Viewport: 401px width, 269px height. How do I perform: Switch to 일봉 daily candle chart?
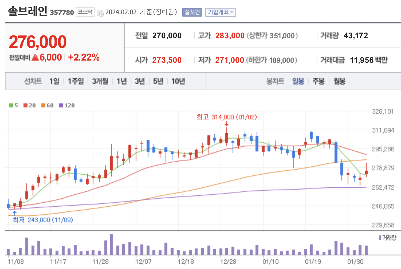point(298,81)
